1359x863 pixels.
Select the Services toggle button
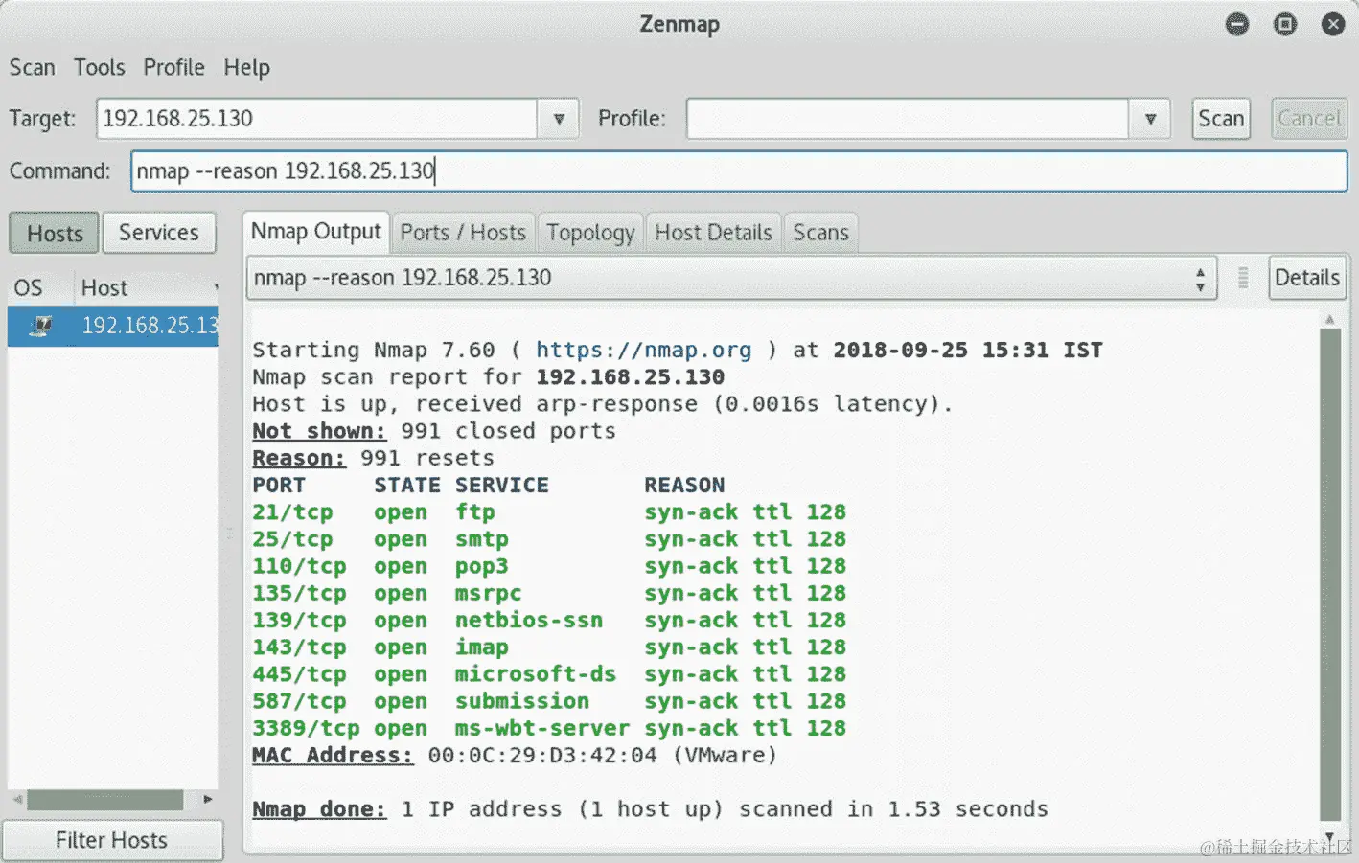[x=159, y=233]
